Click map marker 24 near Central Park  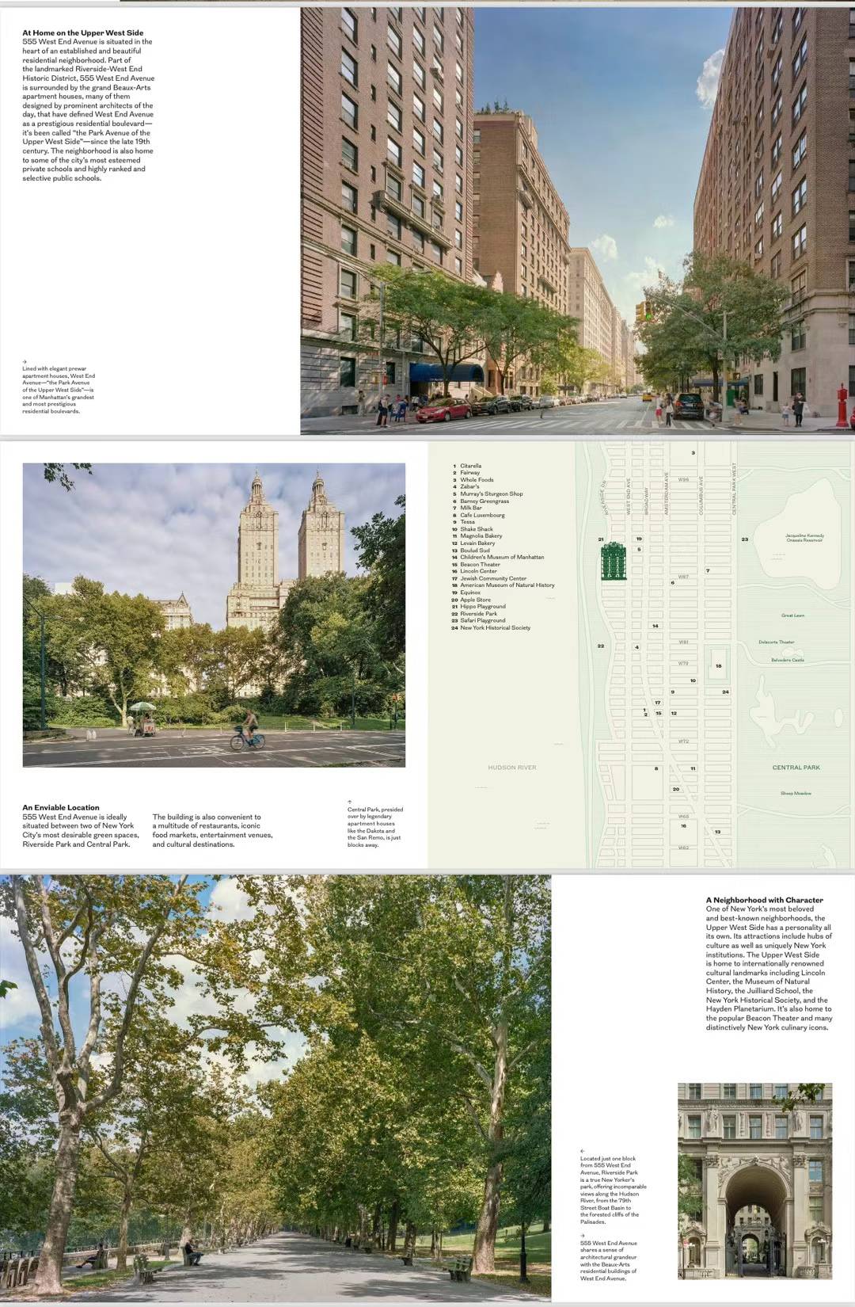click(x=725, y=692)
